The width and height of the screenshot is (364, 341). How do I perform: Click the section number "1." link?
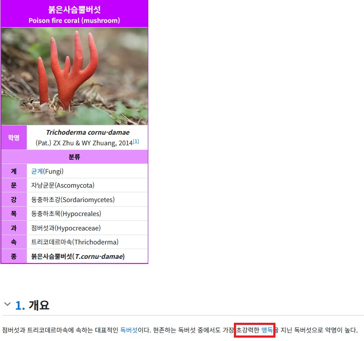(x=20, y=305)
